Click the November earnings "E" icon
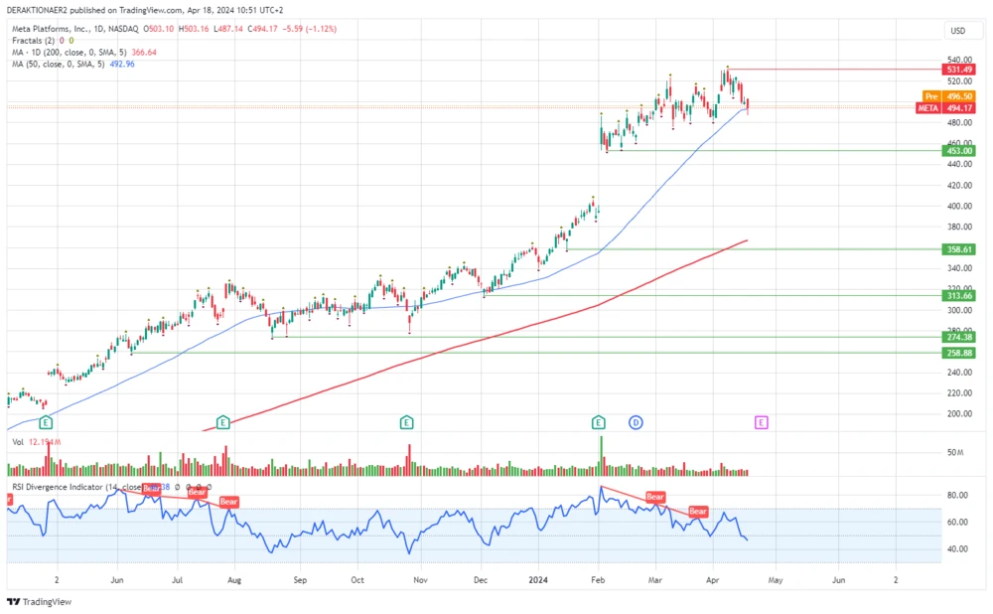 pos(405,422)
